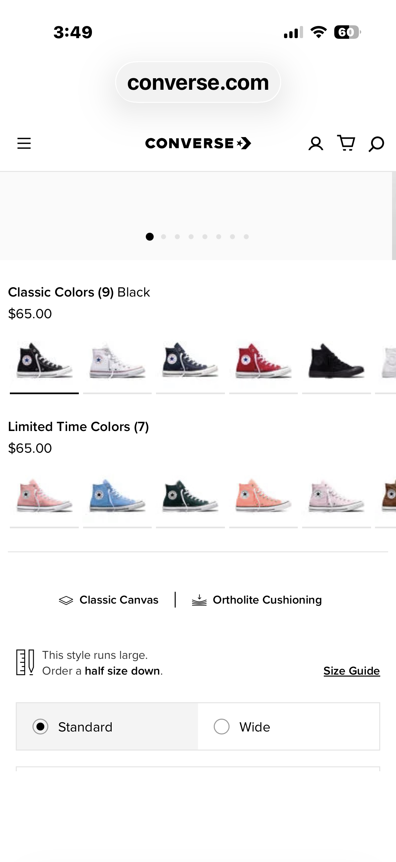Pick the pink limited-time shoe thumbnail

point(44,496)
